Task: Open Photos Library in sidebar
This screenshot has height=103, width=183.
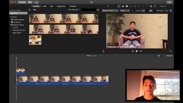Action: [x=19, y=20]
